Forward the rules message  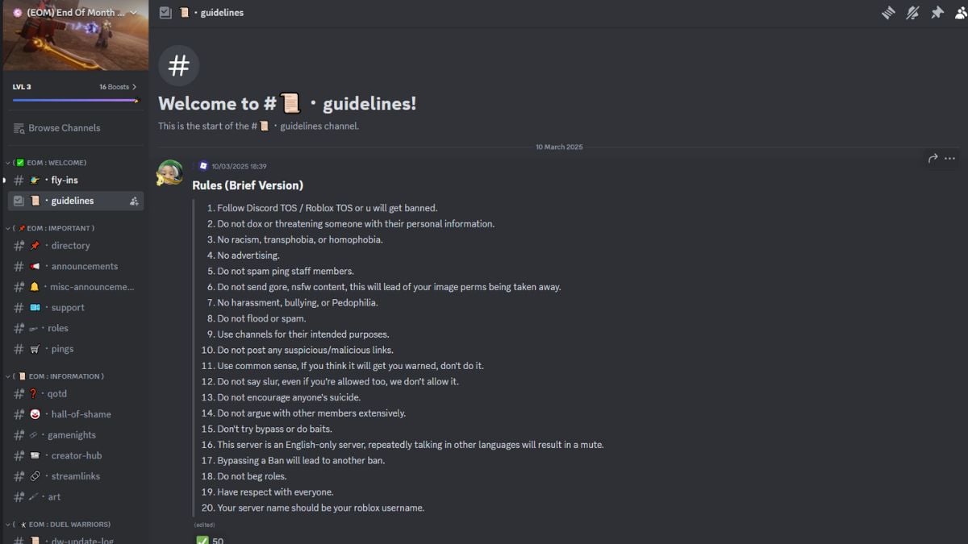point(933,159)
